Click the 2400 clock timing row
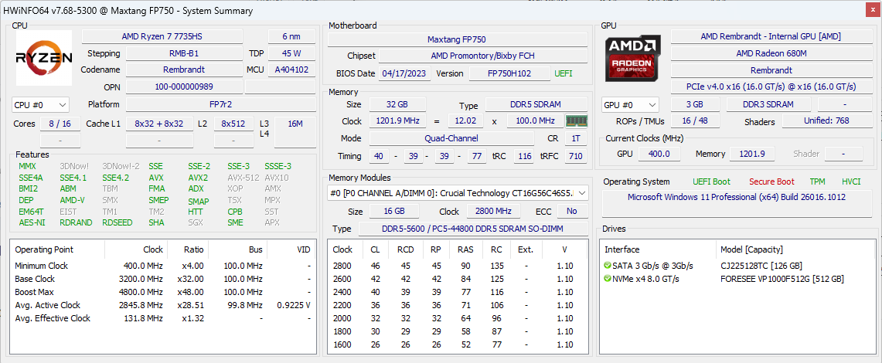The width and height of the screenshot is (882, 363). coord(458,292)
